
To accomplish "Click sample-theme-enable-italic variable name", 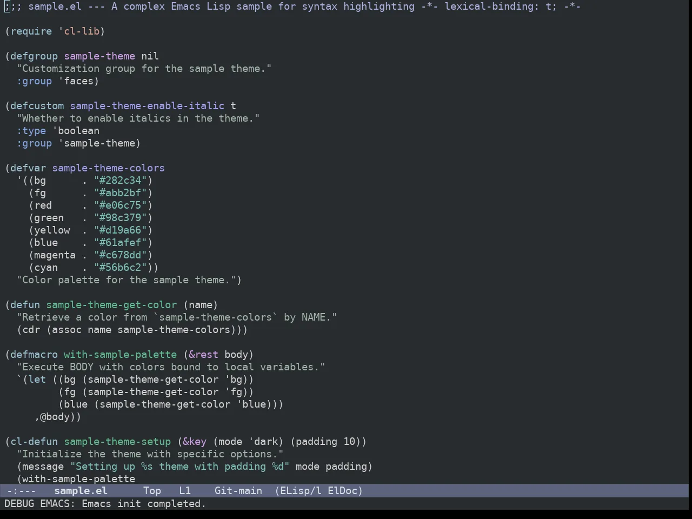I will pos(147,106).
